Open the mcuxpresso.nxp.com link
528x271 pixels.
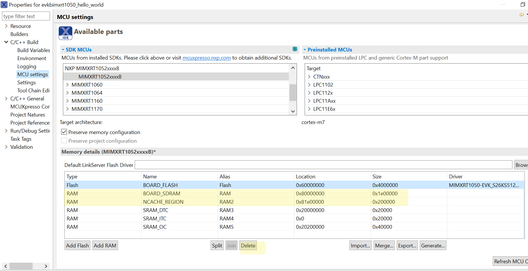click(x=207, y=58)
